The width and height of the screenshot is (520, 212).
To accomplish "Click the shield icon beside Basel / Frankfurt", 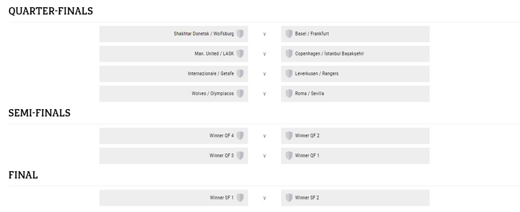I will [x=289, y=34].
